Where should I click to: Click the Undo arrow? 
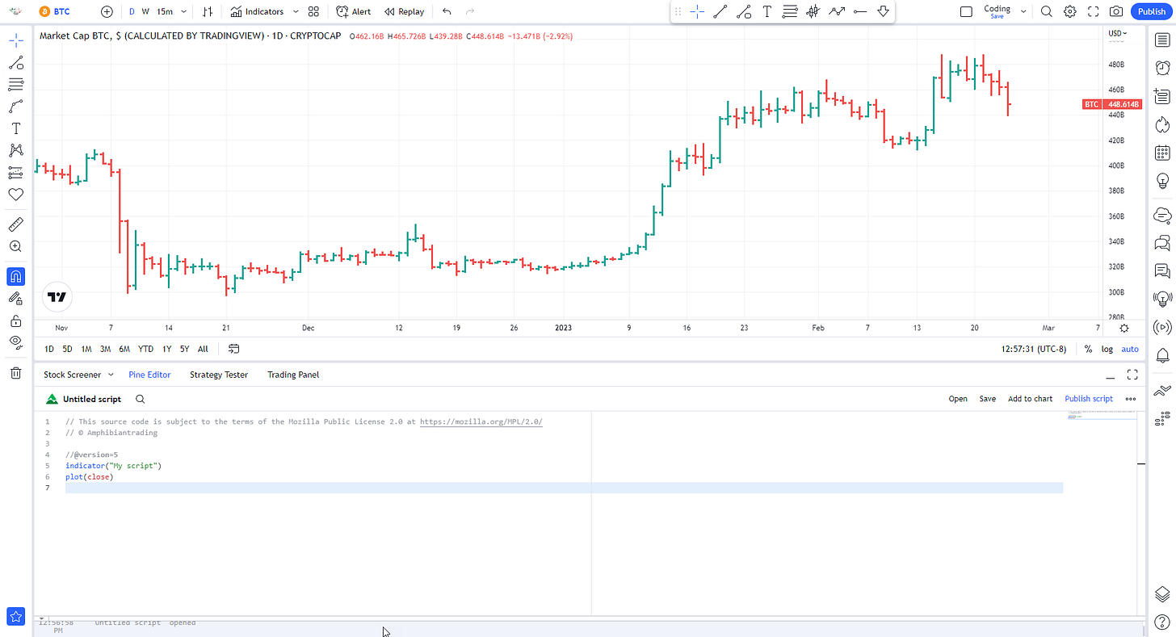coord(447,11)
